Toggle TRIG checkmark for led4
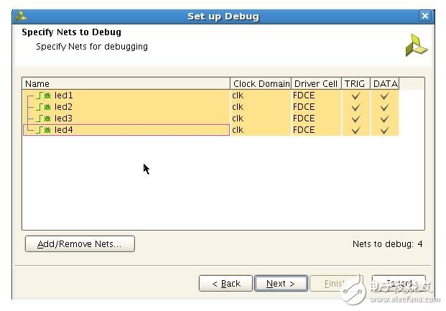The image size is (446, 311). 356,130
